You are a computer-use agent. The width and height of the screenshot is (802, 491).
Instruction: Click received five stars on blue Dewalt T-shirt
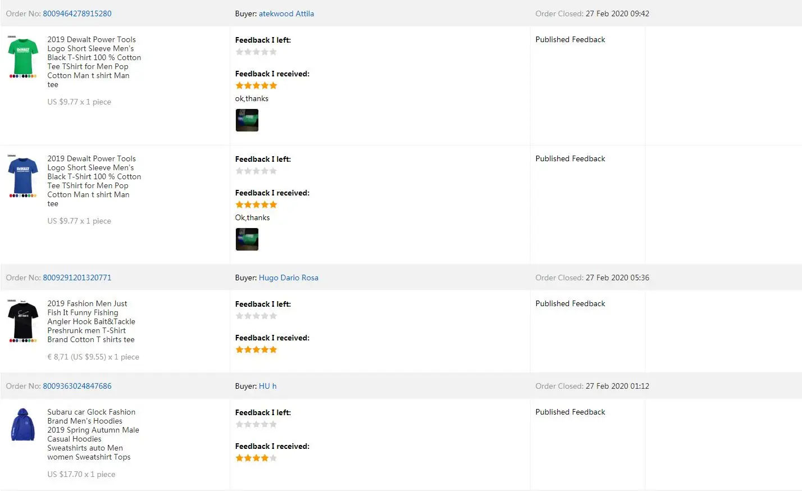(256, 204)
